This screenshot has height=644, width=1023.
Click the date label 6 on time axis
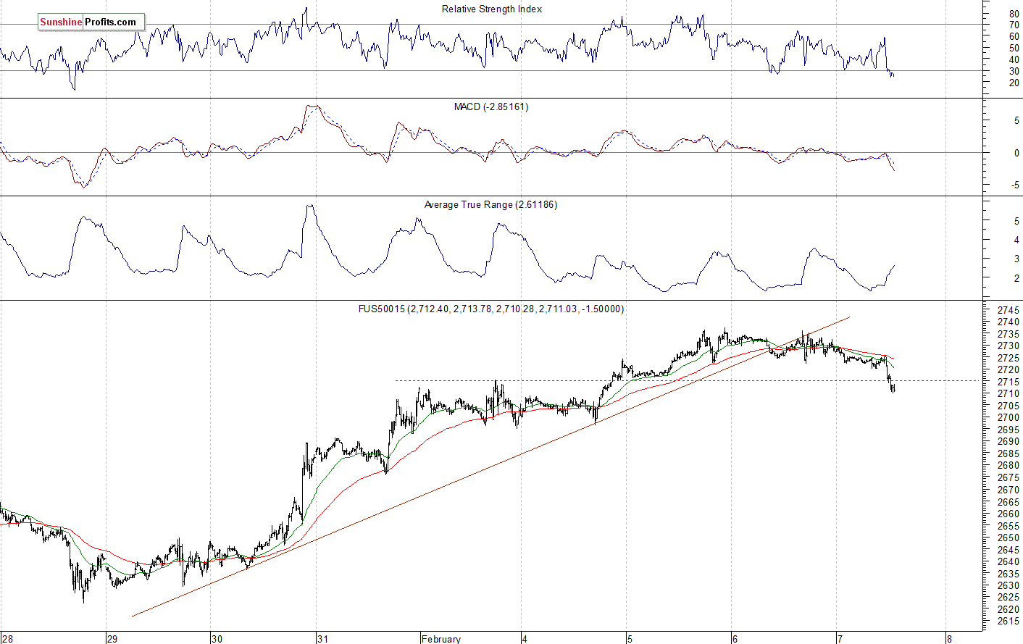click(x=735, y=639)
